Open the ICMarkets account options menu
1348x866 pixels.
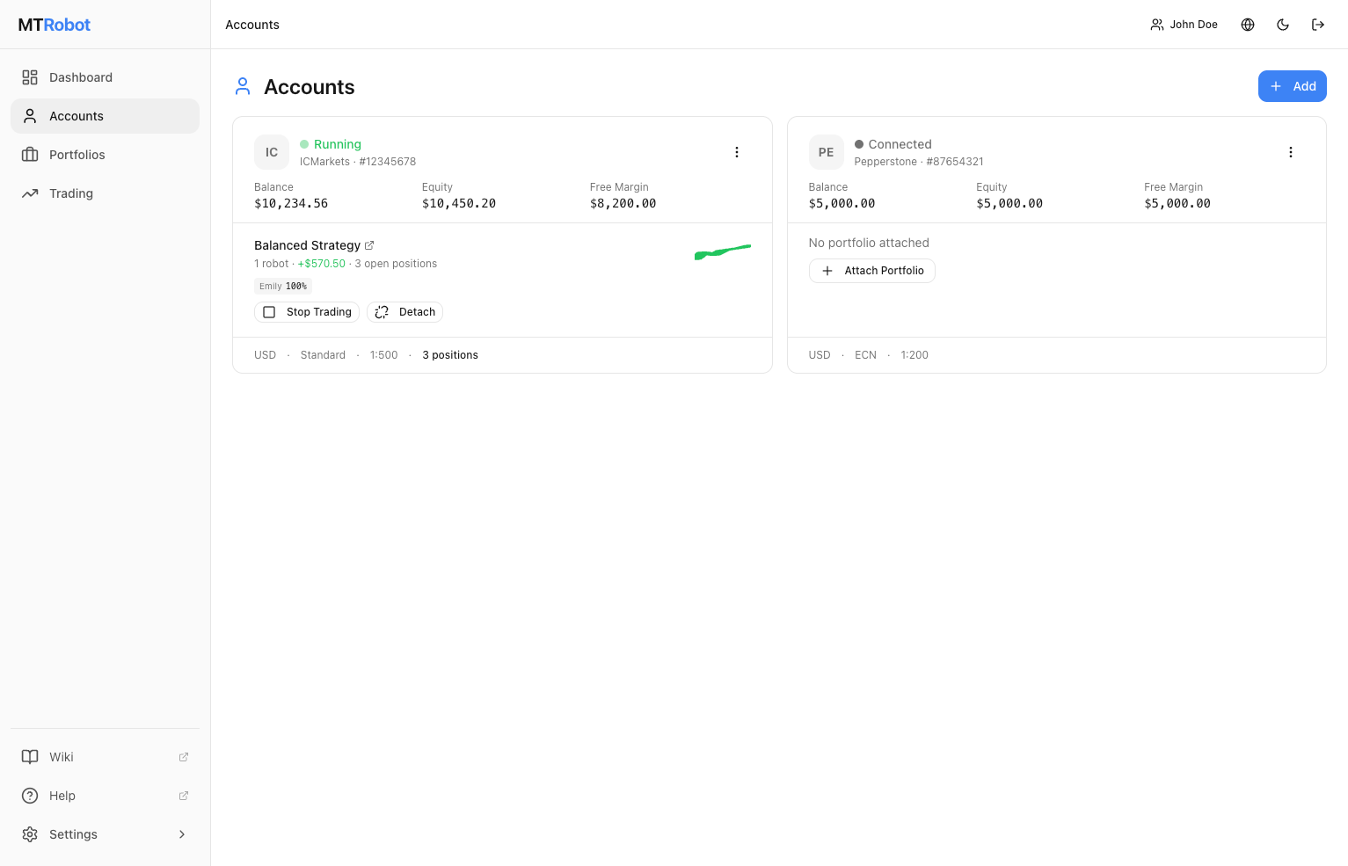pos(737,151)
